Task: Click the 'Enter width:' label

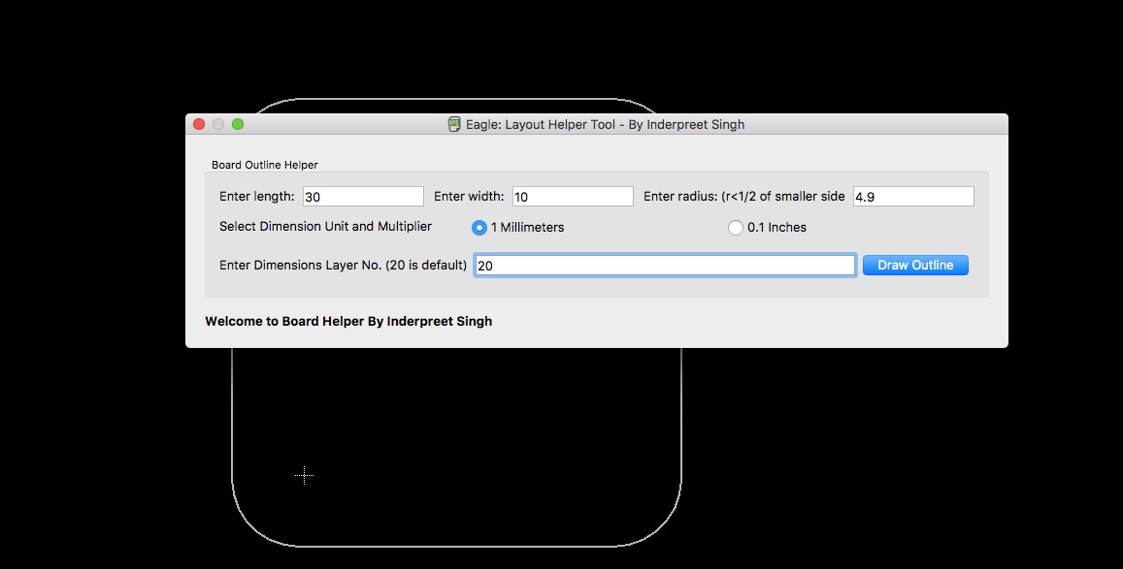Action: [x=469, y=197]
